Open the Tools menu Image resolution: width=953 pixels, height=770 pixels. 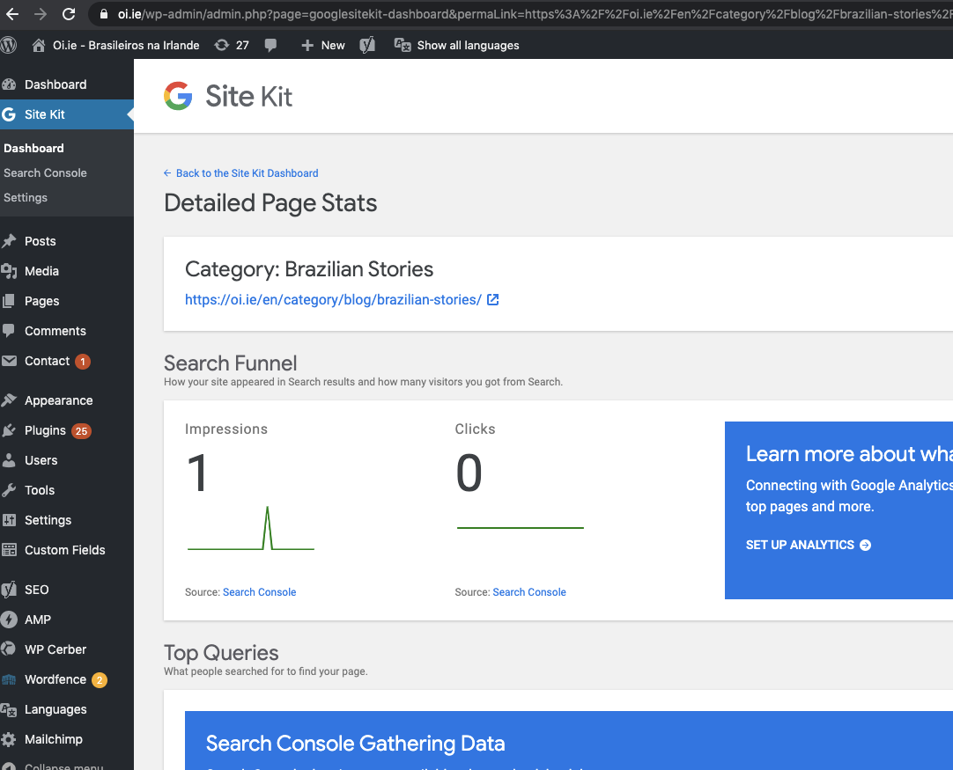point(67,490)
